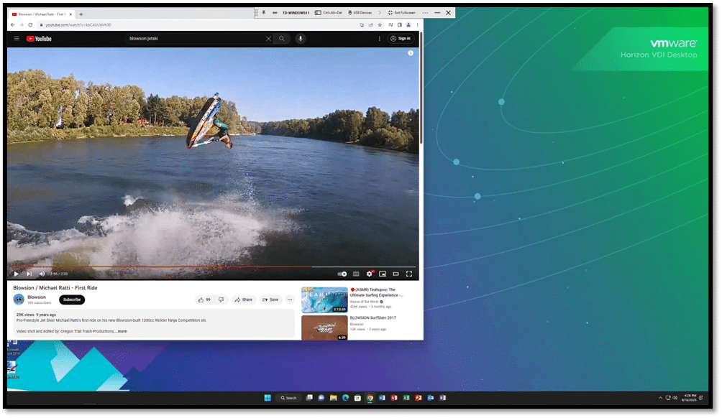Click Exit Fullscreen in Horizon toolbar

tap(401, 13)
